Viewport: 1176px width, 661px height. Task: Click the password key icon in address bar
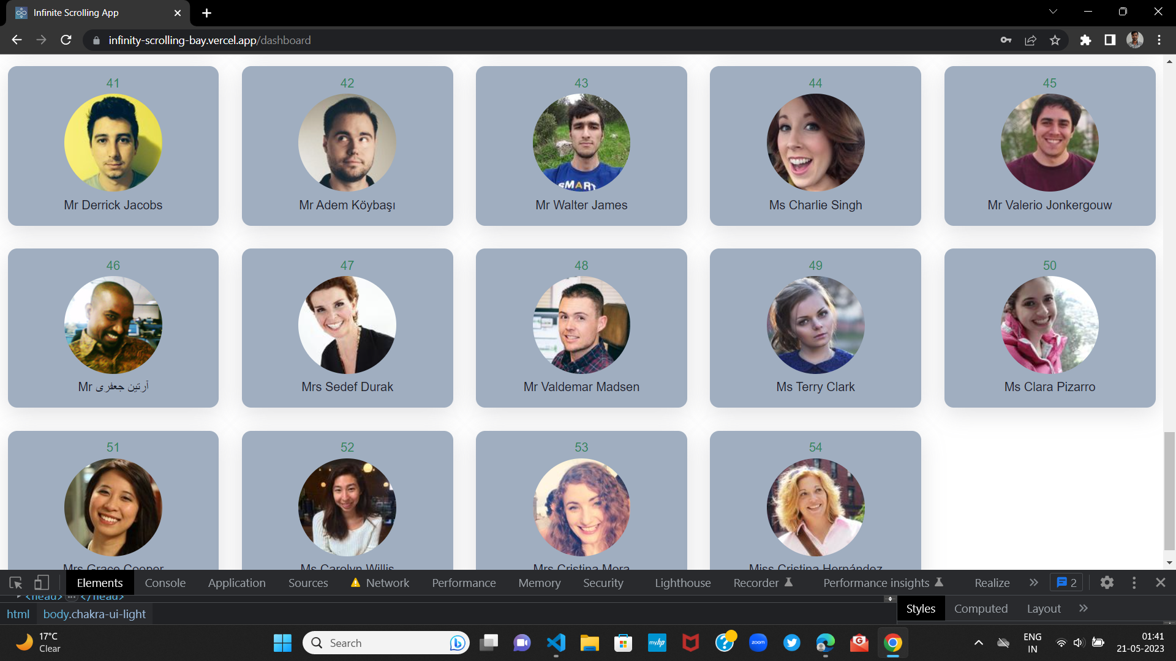[x=1006, y=40]
